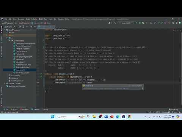Start debugging with the Debug bug icon
182x137 pixels.
[x=140, y=23]
